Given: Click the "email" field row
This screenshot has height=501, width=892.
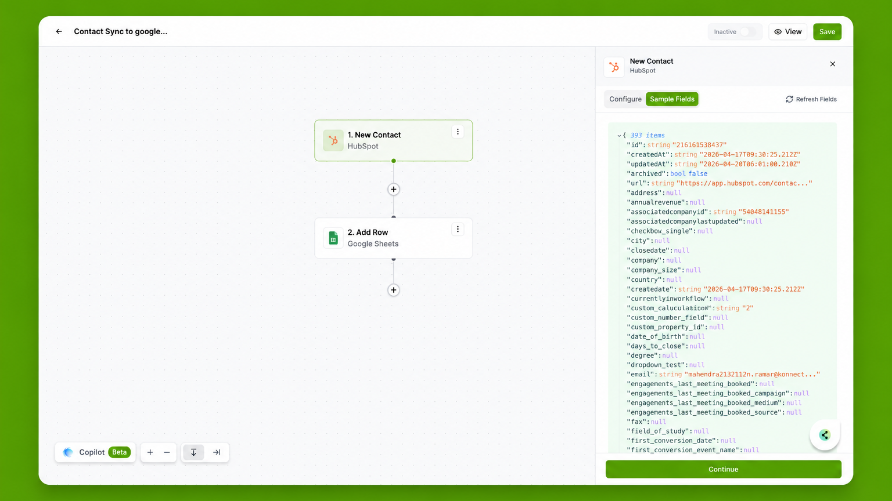Looking at the screenshot, I should [x=724, y=375].
